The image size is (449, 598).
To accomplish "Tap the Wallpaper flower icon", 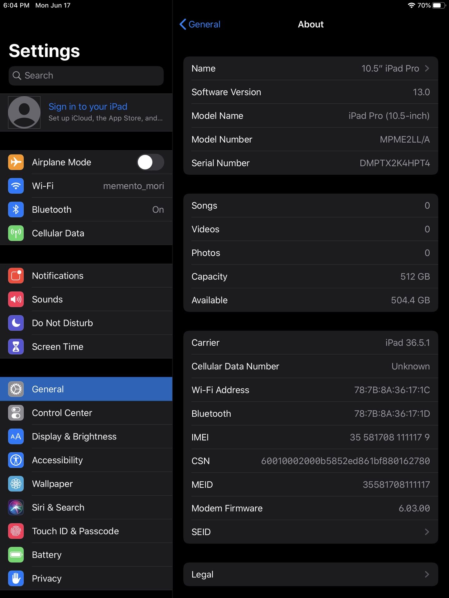I will point(16,484).
